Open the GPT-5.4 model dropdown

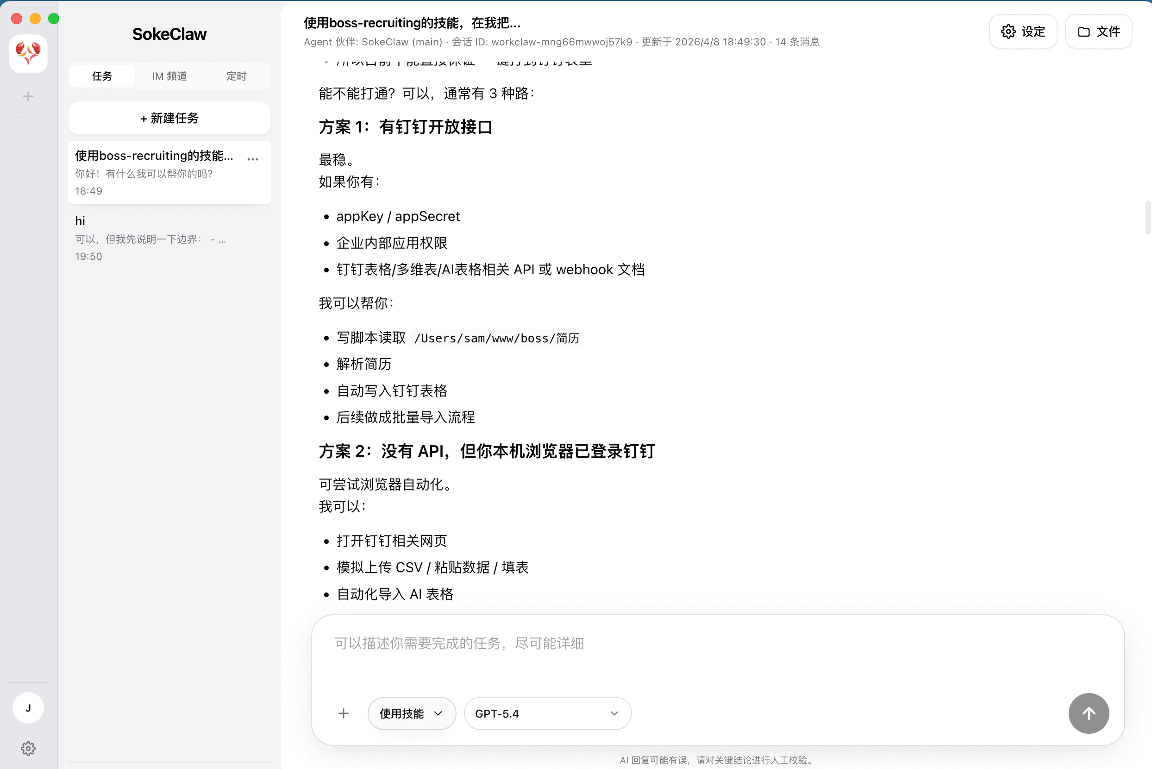[547, 713]
